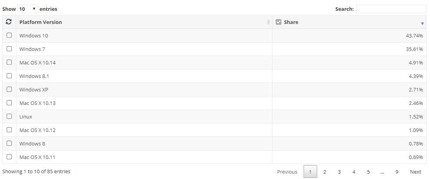Click the Previous page button
430x179 pixels.
(x=287, y=172)
